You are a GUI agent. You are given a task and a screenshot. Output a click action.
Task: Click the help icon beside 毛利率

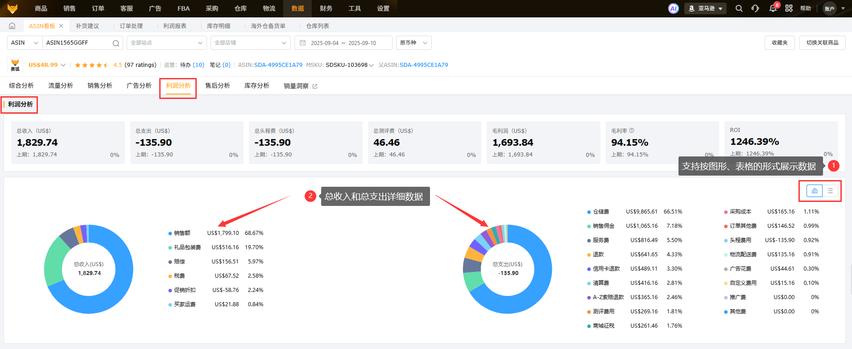tap(632, 131)
